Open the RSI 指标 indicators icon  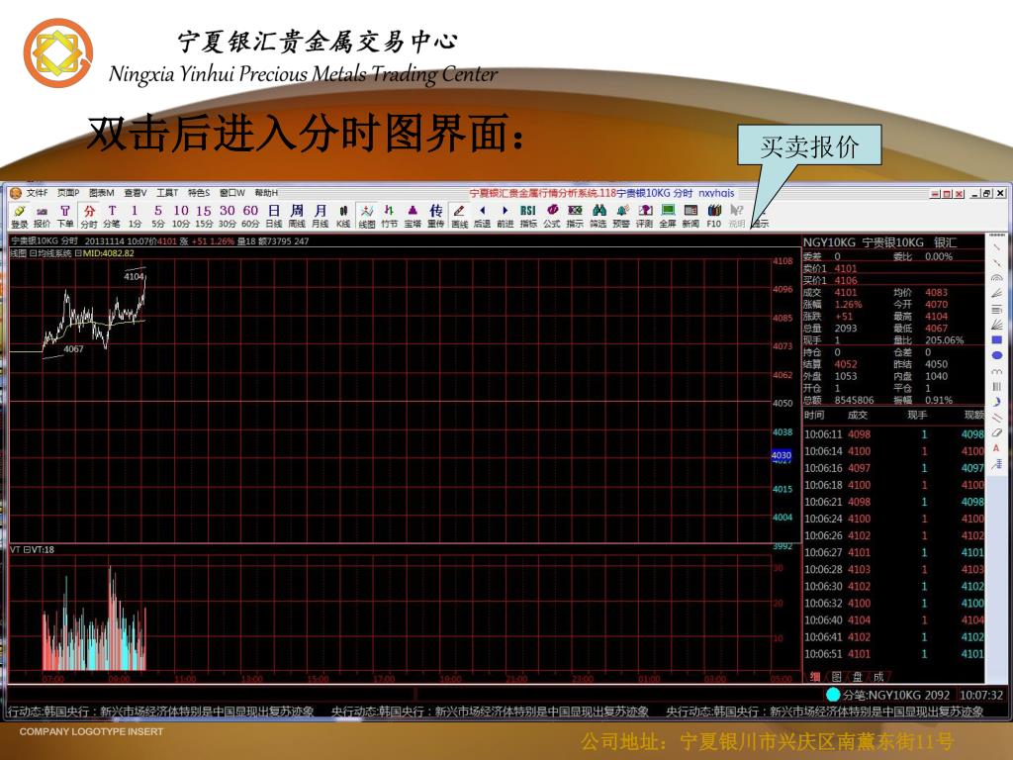[528, 216]
